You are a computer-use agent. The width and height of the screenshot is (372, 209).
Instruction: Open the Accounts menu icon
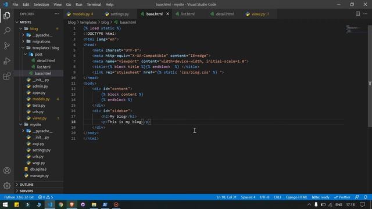pos(7,171)
